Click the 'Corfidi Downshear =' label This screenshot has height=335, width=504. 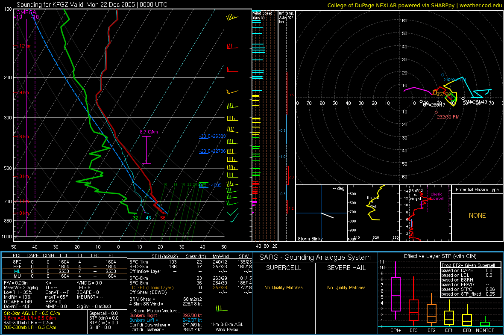coord(150,325)
